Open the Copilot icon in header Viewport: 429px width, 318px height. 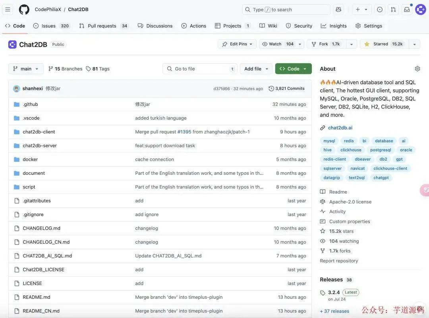[338, 10]
